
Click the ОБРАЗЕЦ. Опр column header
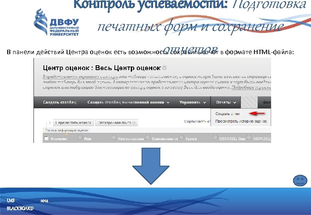[x=232, y=139]
